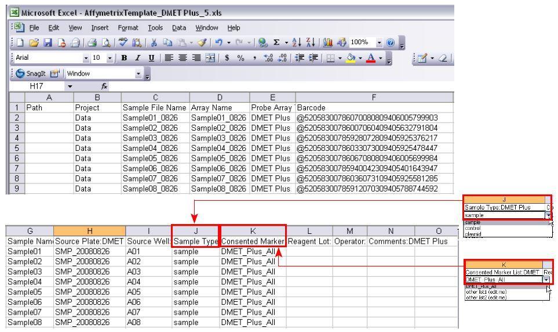Toggle Underline formatting
This screenshot has height=332, width=558.
152,58
